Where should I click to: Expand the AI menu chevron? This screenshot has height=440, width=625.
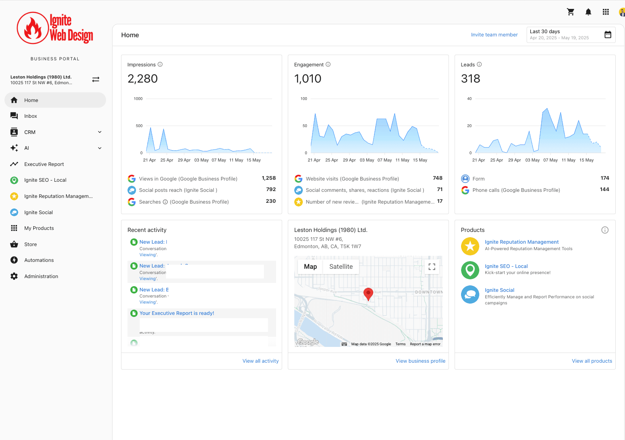pyautogui.click(x=100, y=148)
